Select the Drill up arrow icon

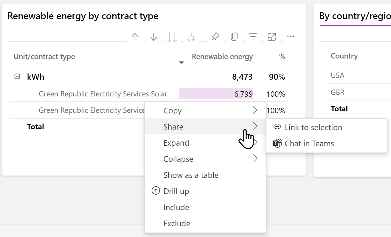tap(135, 36)
